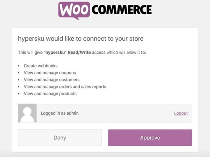210x157 pixels.
Task: Click the bullet before View and manage products
Action: coord(19,94)
